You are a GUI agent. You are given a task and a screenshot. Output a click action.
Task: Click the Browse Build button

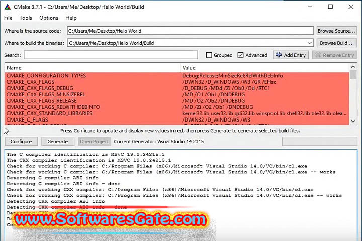click(336, 43)
